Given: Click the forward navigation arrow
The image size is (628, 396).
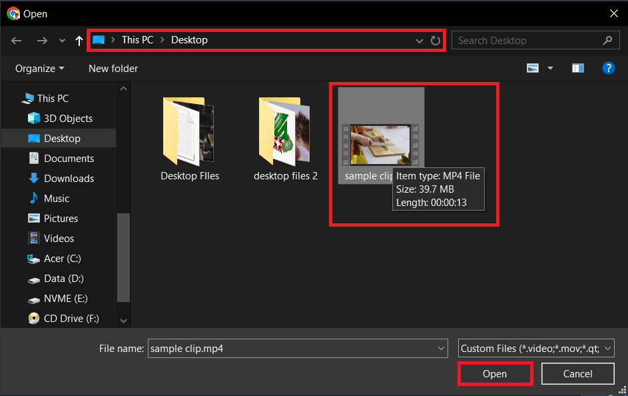Looking at the screenshot, I should pyautogui.click(x=42, y=41).
